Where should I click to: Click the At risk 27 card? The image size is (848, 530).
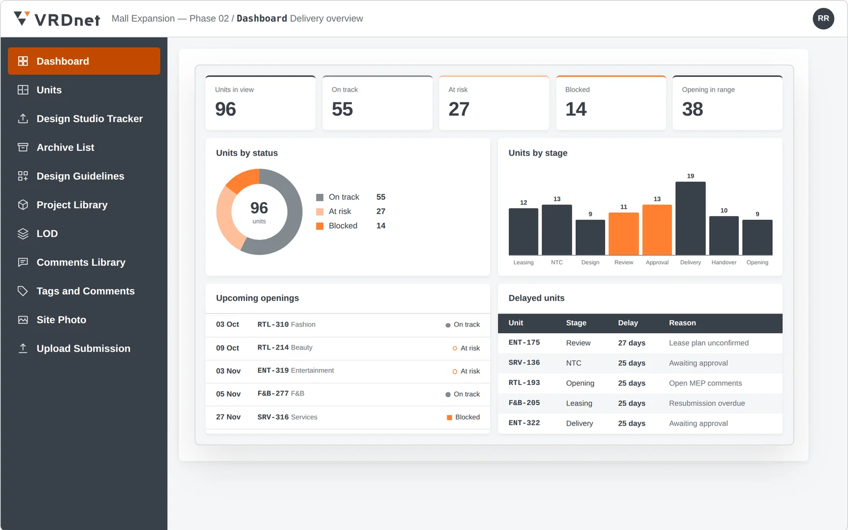[x=494, y=103]
